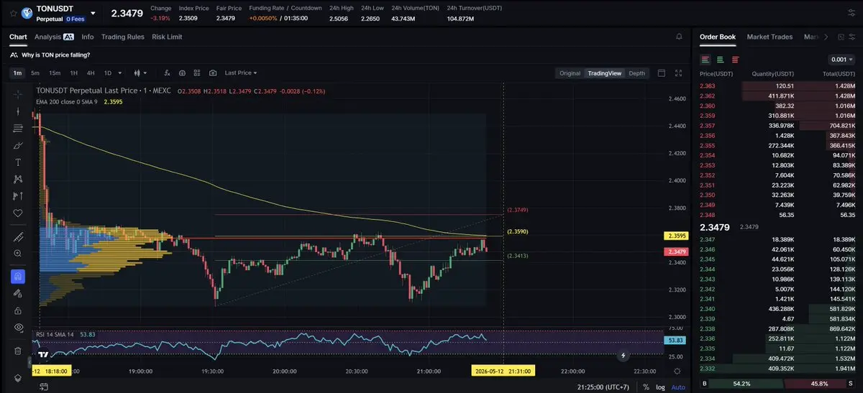This screenshot has height=393, width=863.
Task: Switch chart to Original view
Action: click(x=570, y=73)
